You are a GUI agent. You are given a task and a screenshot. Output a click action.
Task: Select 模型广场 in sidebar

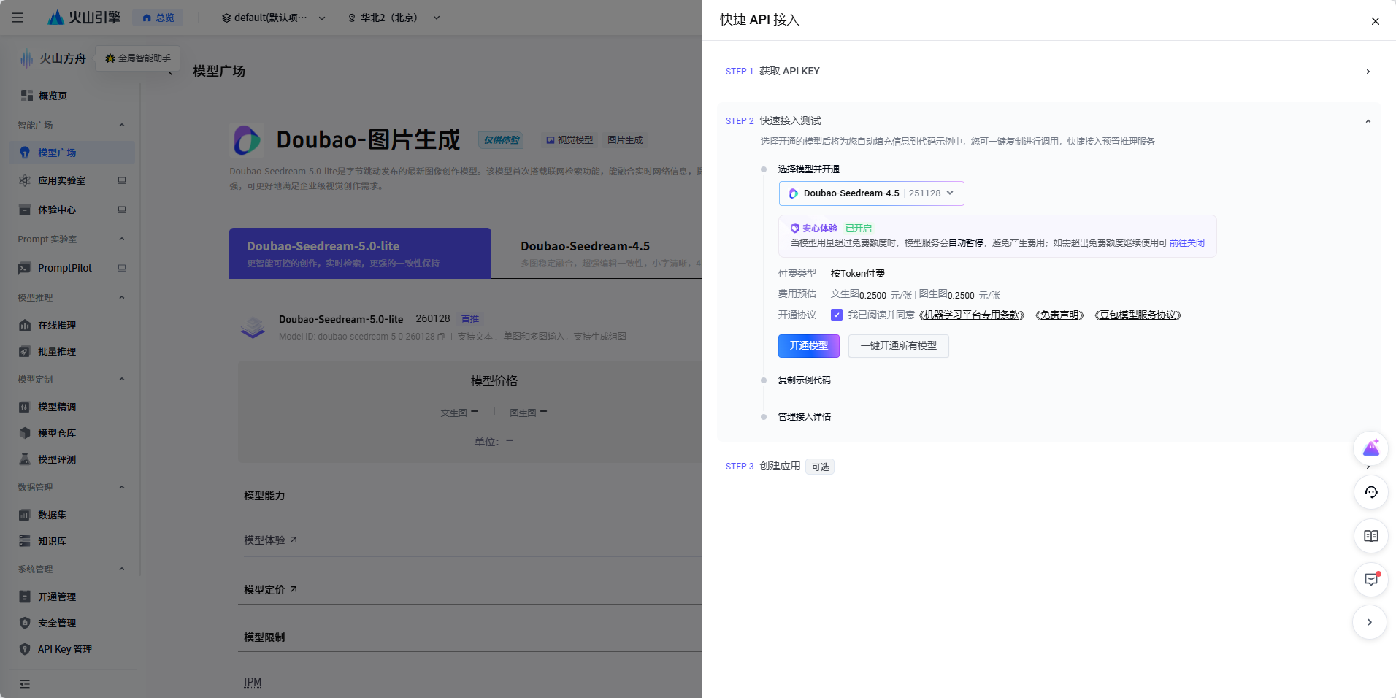(x=72, y=153)
